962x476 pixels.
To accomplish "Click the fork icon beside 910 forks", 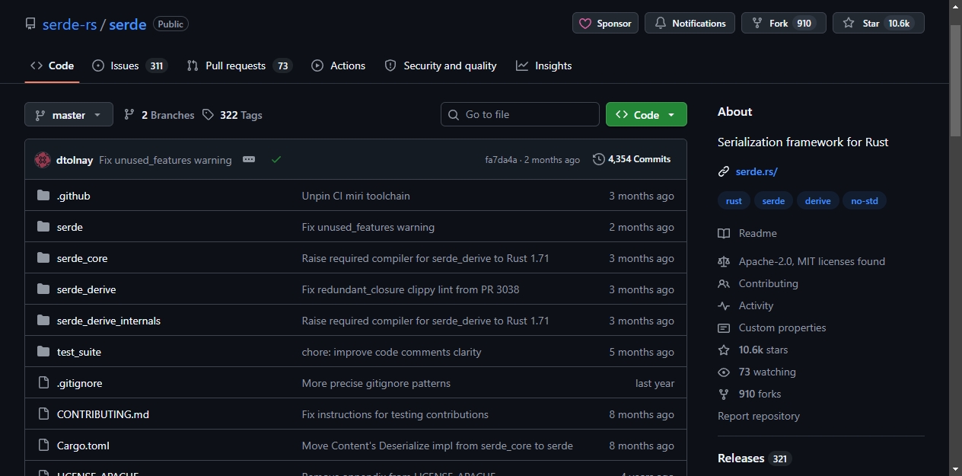I will [724, 394].
